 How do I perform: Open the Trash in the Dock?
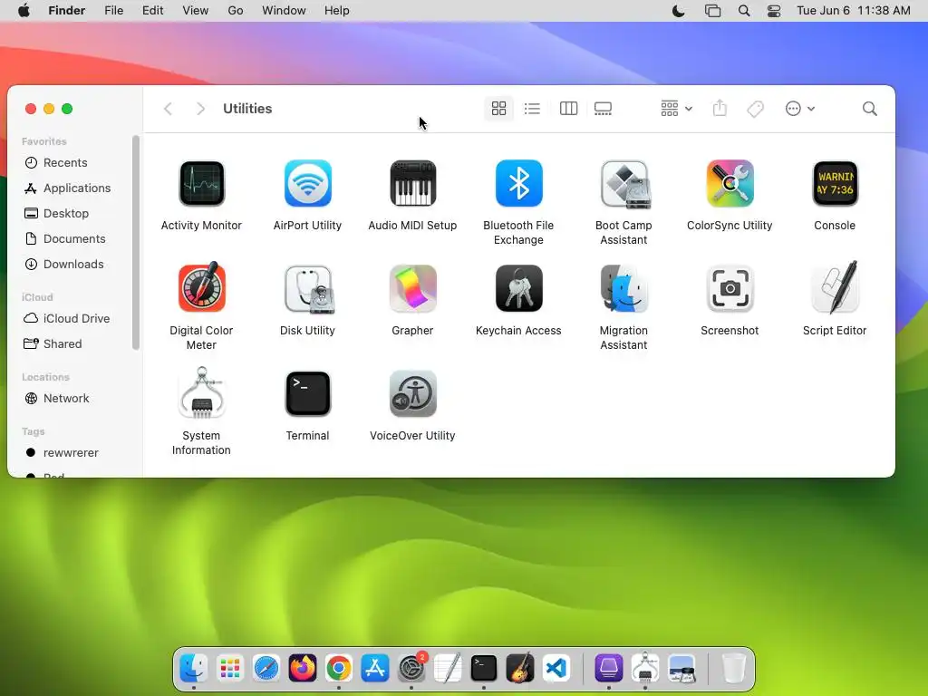(x=733, y=668)
